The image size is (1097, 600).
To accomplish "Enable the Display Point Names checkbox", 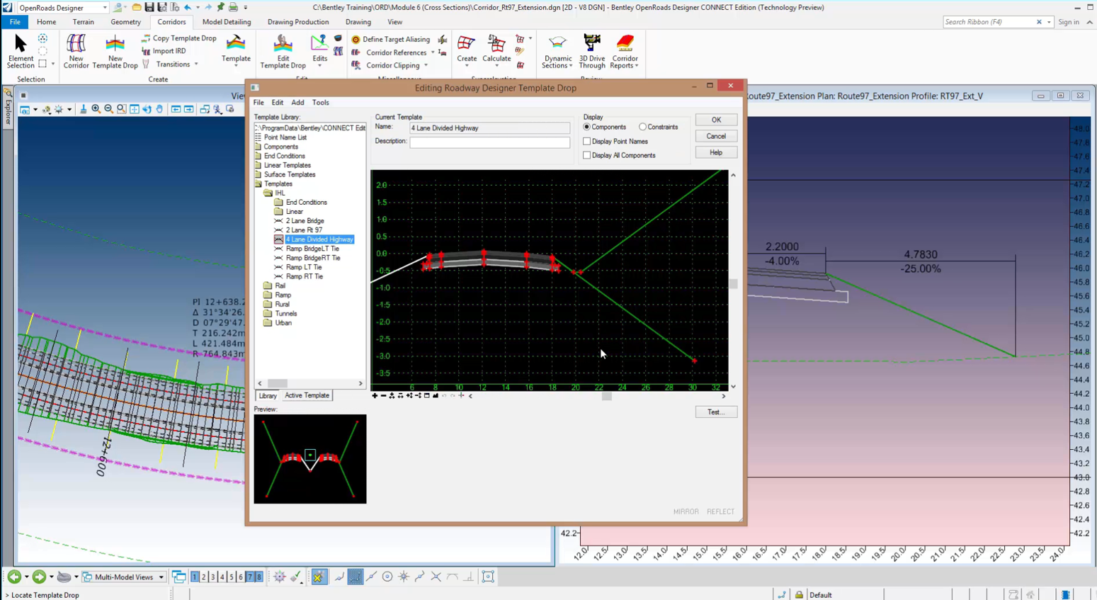I will (x=586, y=141).
